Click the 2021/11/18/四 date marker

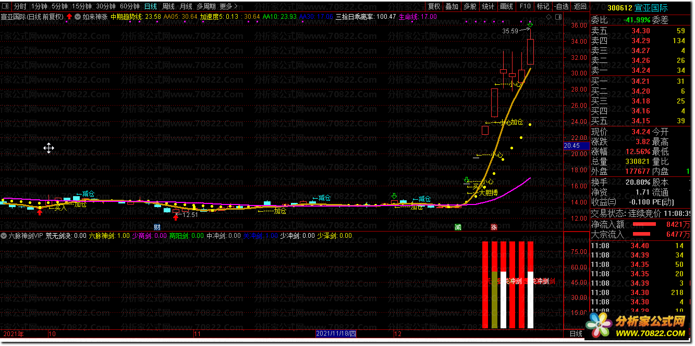click(x=336, y=334)
